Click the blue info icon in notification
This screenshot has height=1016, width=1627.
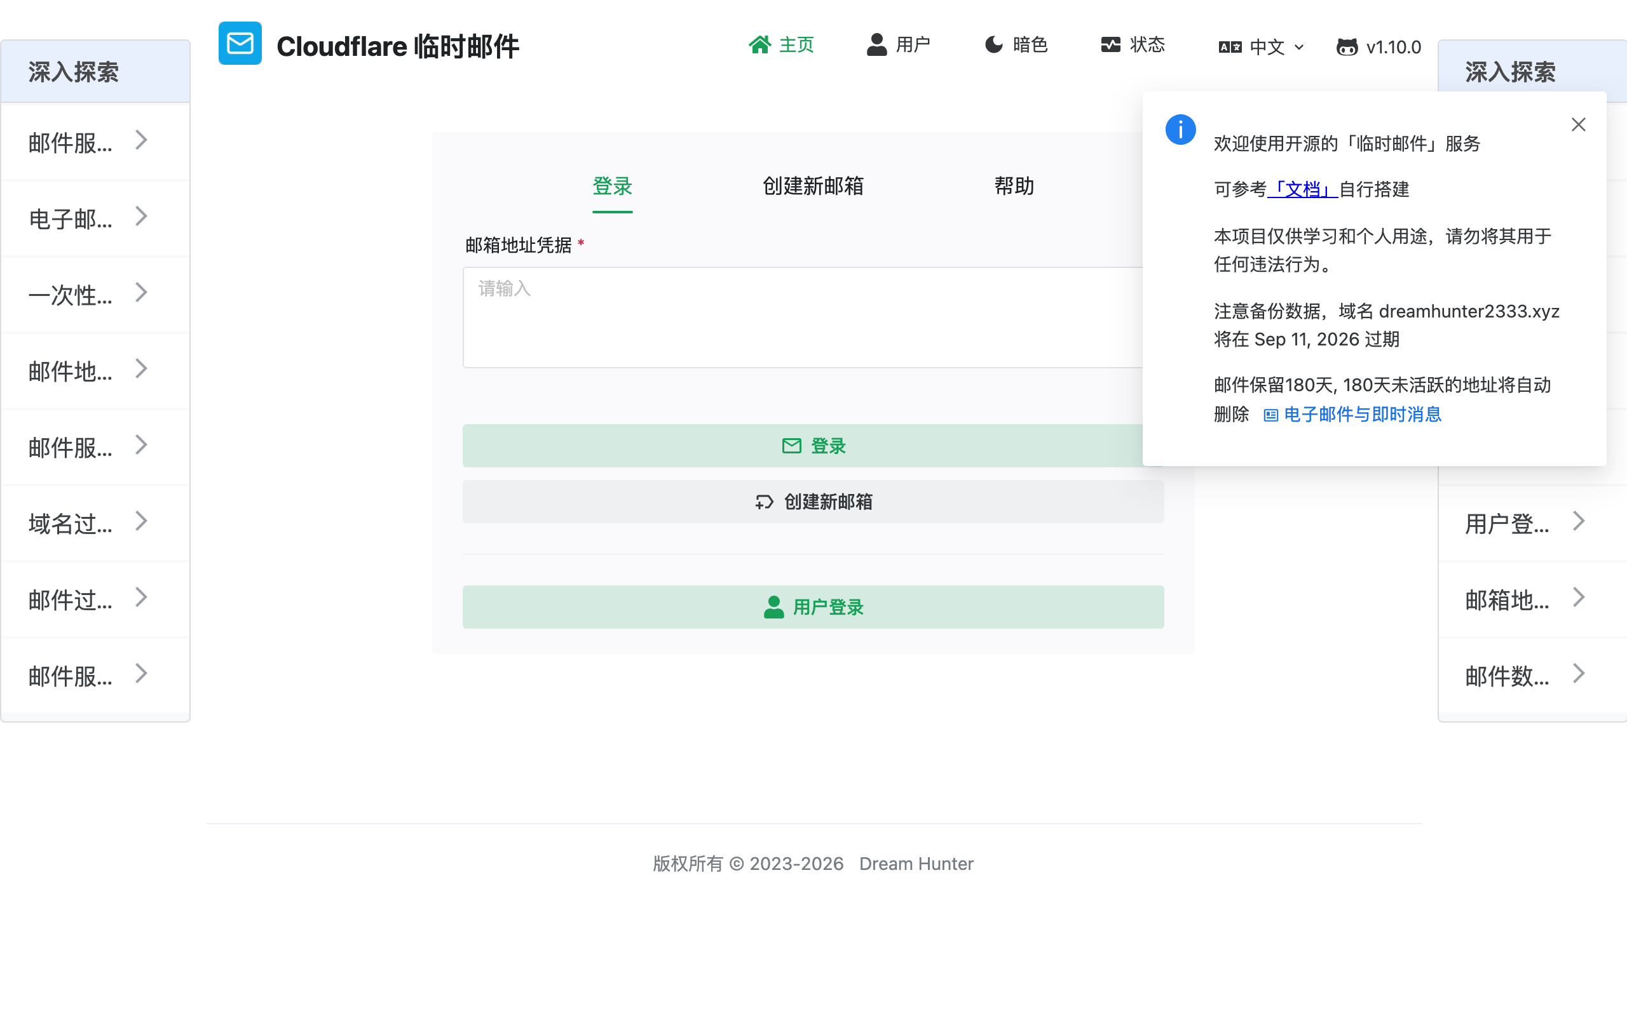1181,129
